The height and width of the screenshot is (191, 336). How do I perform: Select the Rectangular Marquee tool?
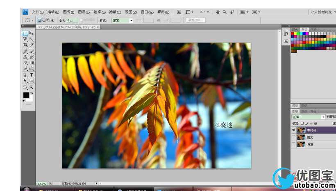click(25, 34)
